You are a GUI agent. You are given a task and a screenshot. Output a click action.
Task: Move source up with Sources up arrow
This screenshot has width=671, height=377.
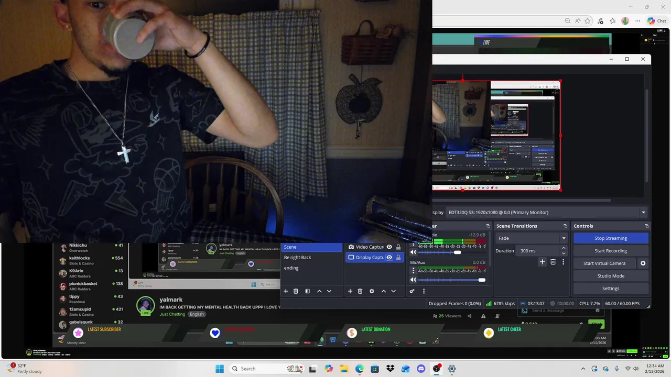click(x=384, y=291)
